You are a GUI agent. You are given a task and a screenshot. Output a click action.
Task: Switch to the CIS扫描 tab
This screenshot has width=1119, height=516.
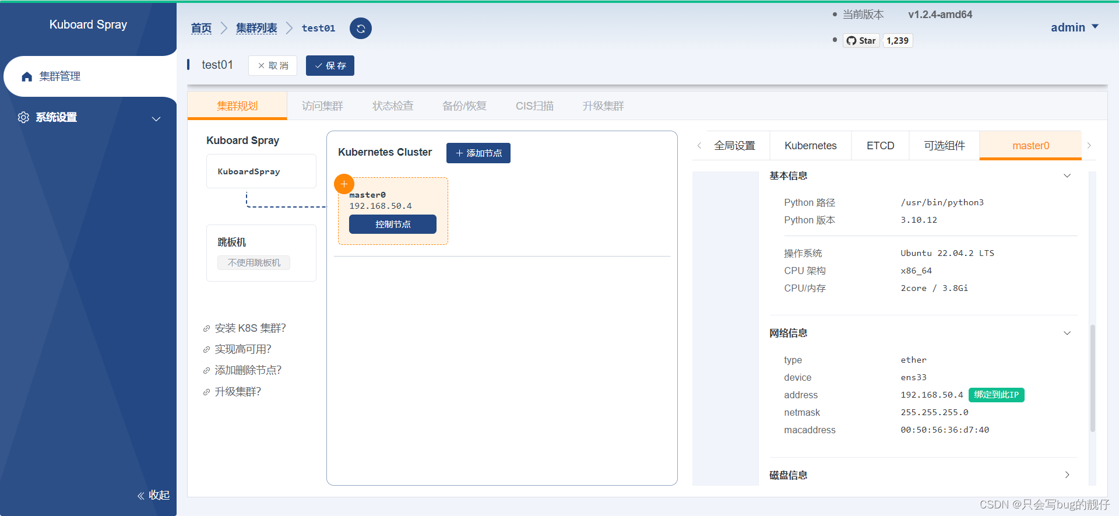534,106
